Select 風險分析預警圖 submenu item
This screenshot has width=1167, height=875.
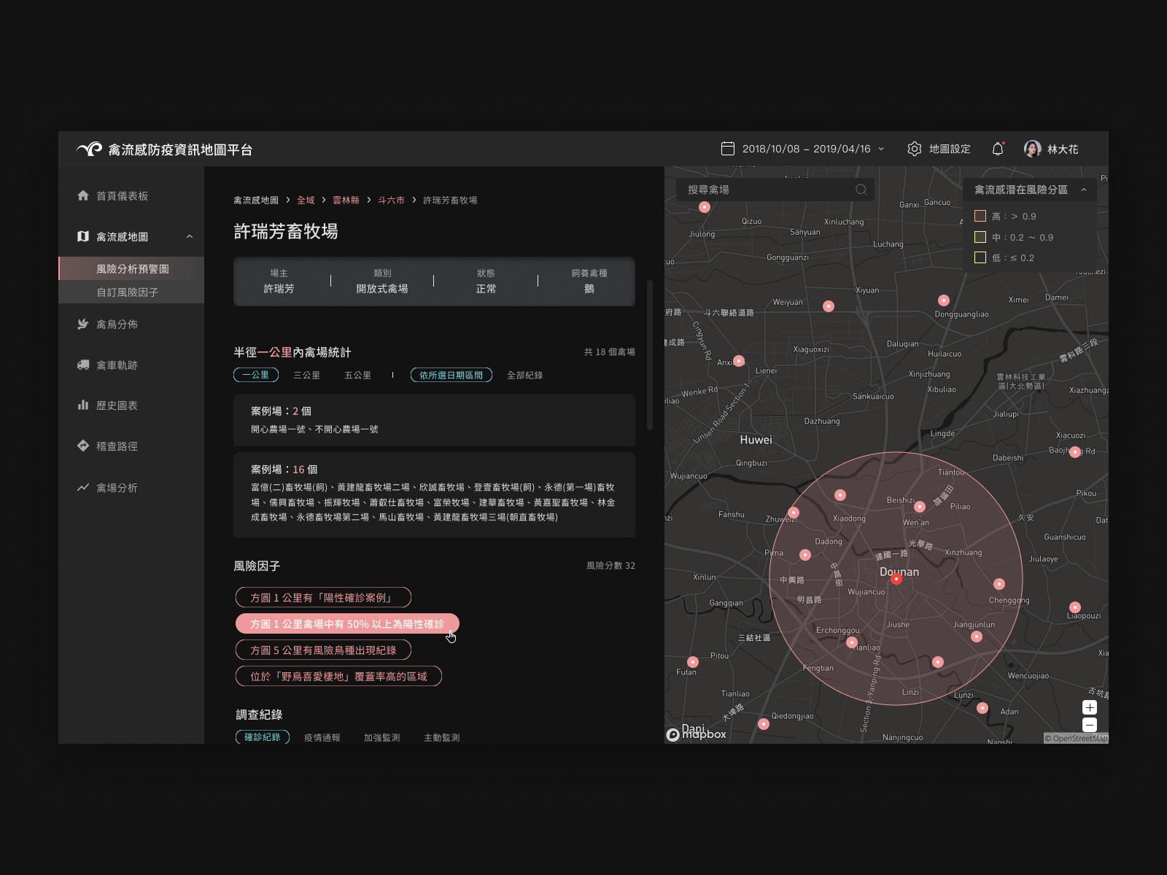coord(131,268)
